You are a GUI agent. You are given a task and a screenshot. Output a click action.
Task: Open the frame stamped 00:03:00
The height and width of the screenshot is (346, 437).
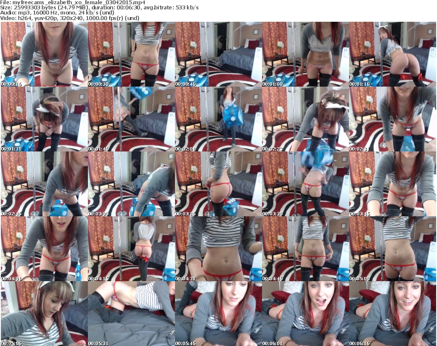point(131,184)
